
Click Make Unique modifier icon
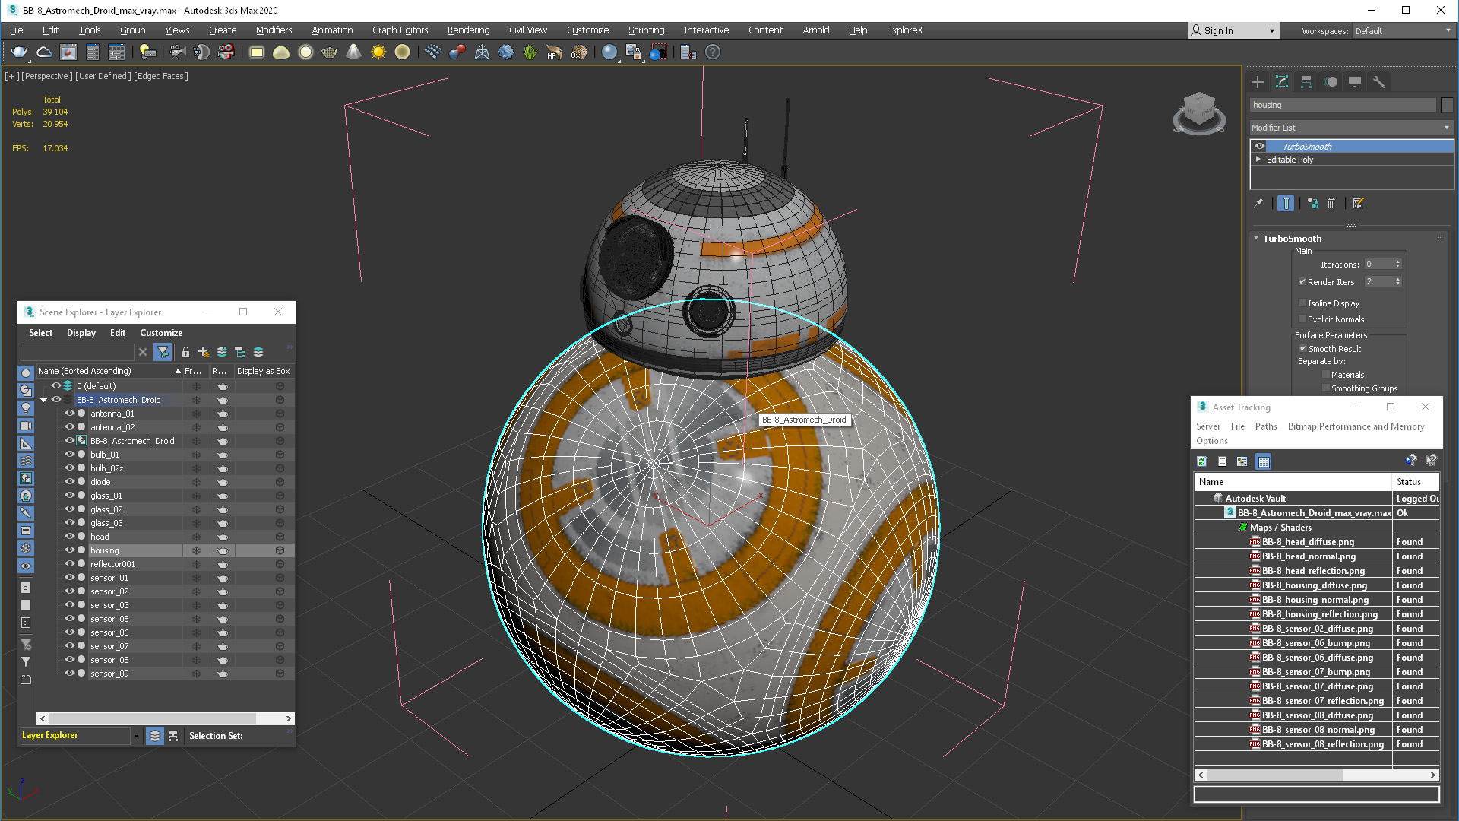coord(1312,203)
